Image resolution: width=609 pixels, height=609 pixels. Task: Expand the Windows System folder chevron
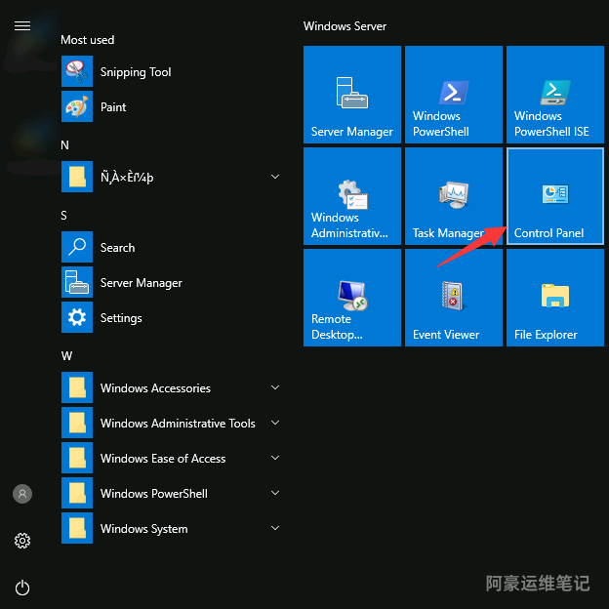click(x=275, y=528)
